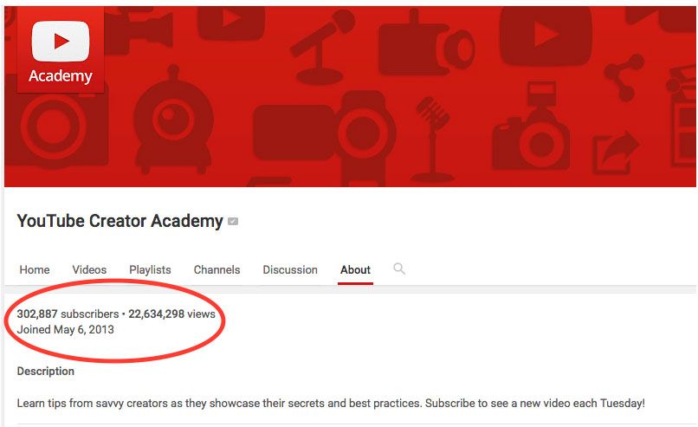Click the Joined May 6, 2013 text

[66, 329]
